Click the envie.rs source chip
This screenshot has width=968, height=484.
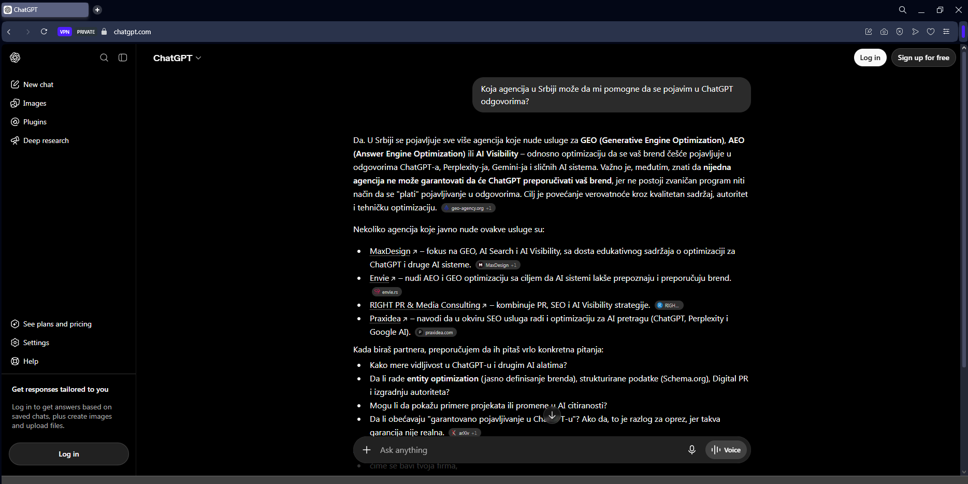click(387, 292)
